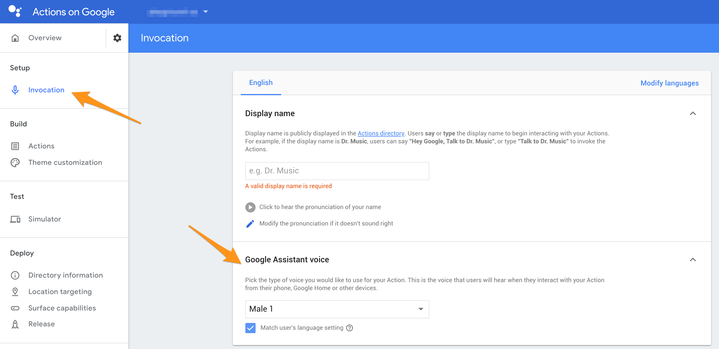
Task: Collapse the Display name section
Action: point(693,114)
